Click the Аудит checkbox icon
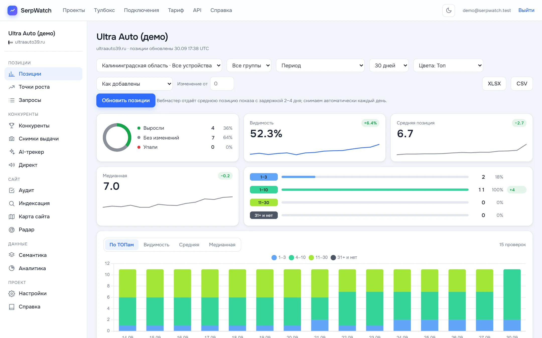The width and height of the screenshot is (542, 338). tap(12, 190)
